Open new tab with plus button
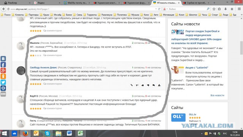This screenshot has width=243, height=137. click(x=214, y=3)
